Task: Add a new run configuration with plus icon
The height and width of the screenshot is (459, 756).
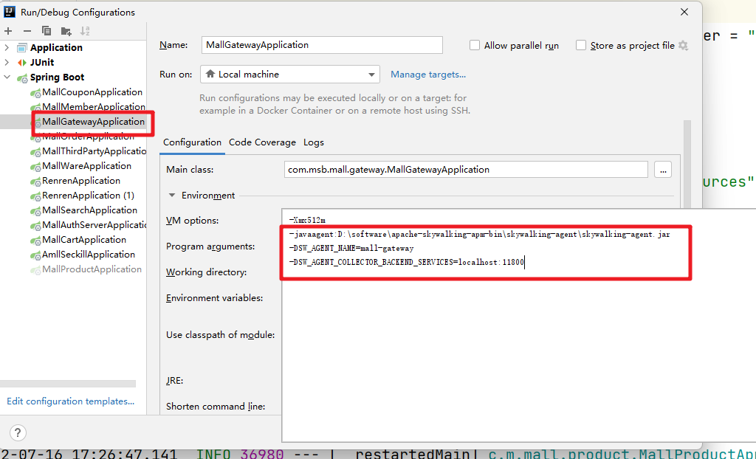Action: click(8, 31)
